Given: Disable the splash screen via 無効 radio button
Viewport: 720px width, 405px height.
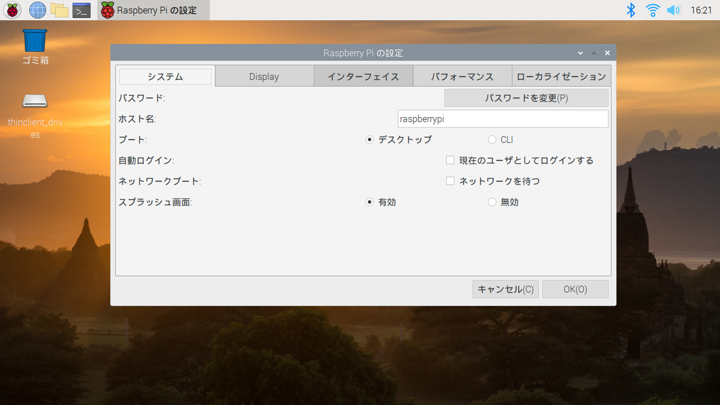Looking at the screenshot, I should click(x=492, y=202).
